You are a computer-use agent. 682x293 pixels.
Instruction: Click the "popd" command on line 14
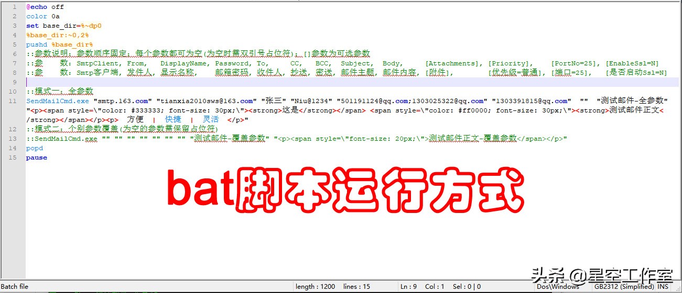(x=35, y=148)
